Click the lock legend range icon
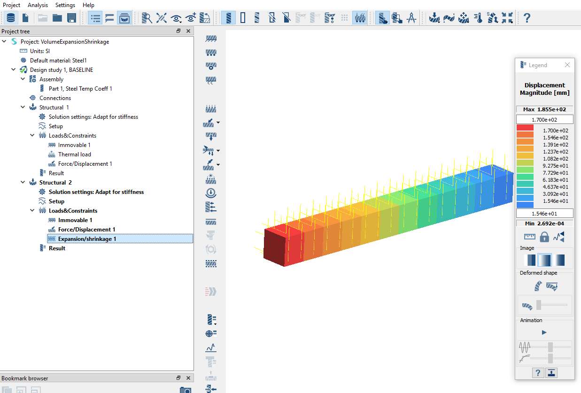This screenshot has height=393, width=581. 544,237
